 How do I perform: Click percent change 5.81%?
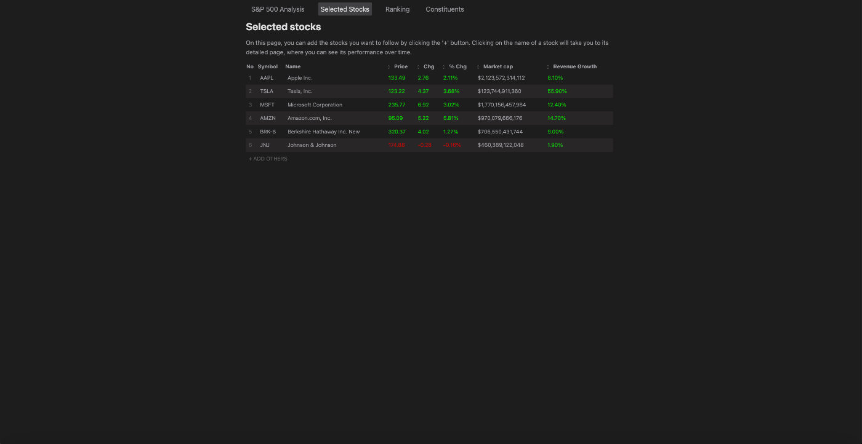[x=451, y=119]
